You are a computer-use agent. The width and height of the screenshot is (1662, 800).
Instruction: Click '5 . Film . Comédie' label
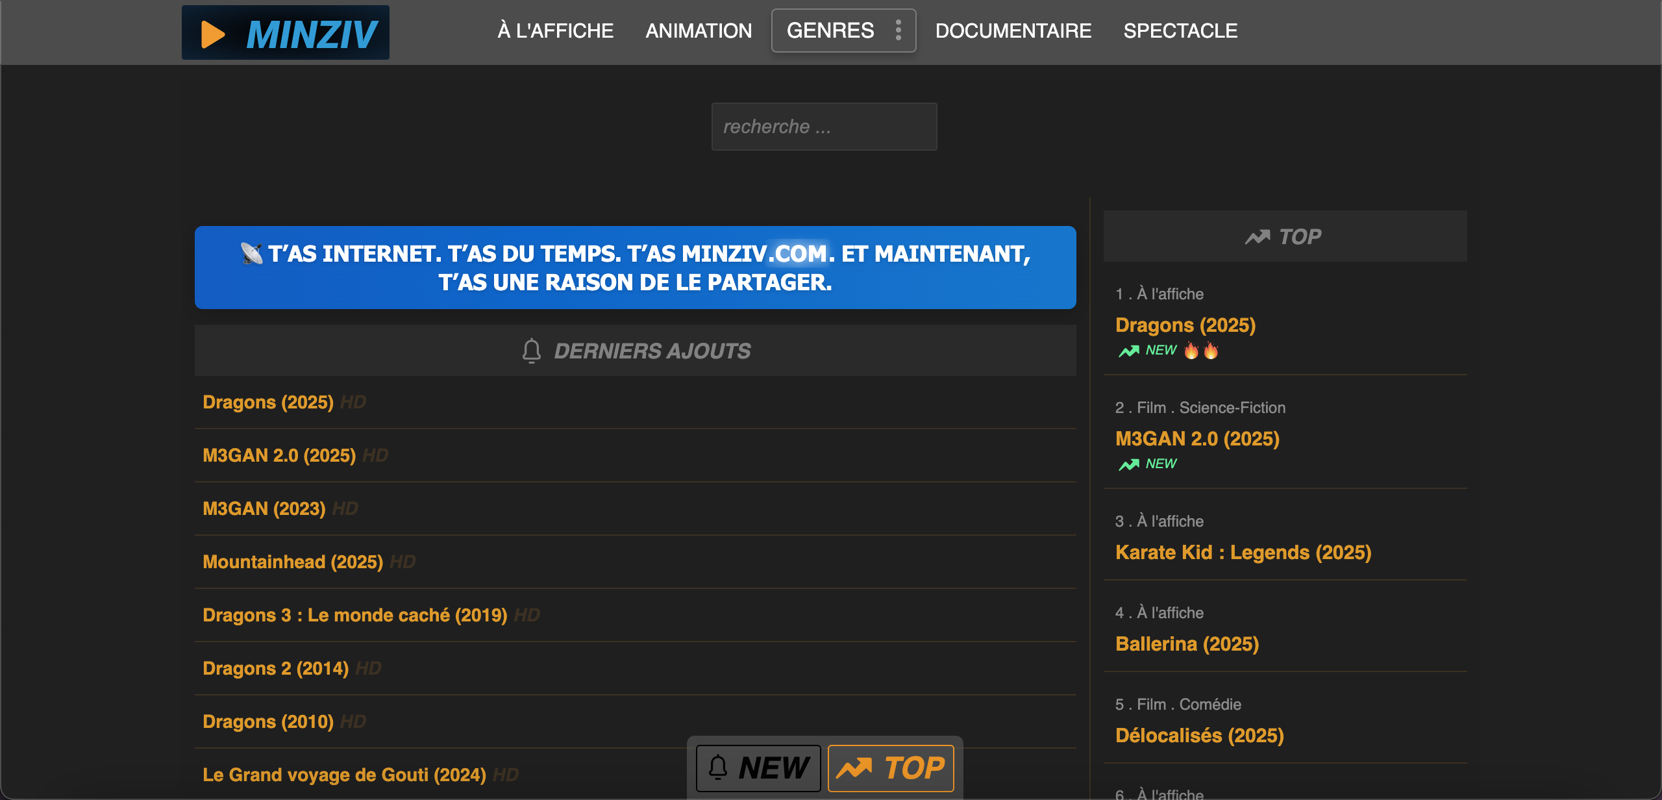pos(1178,705)
